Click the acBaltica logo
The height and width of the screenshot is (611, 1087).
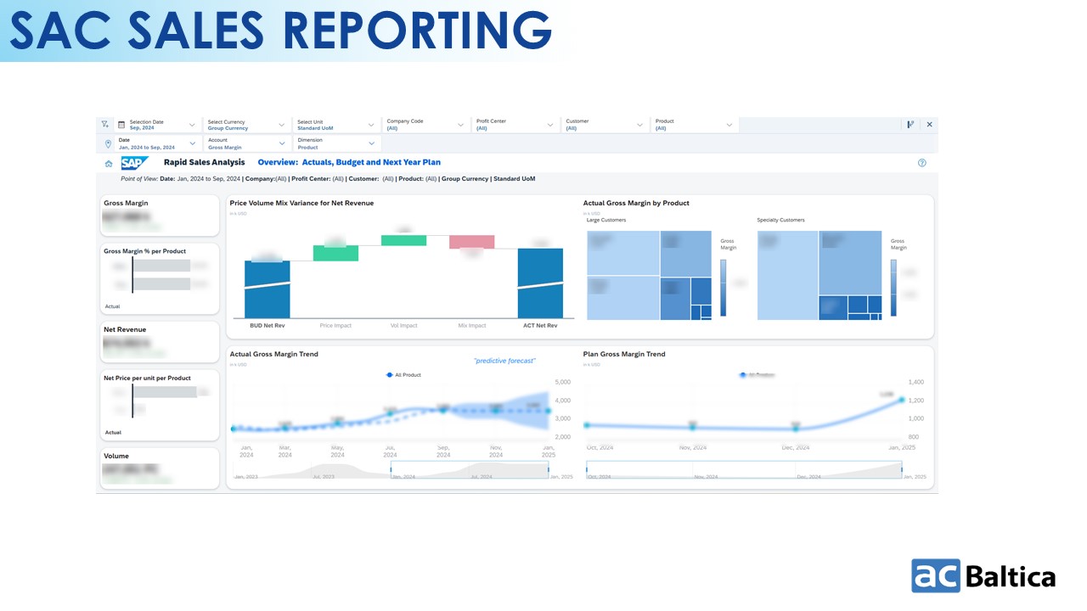983,575
